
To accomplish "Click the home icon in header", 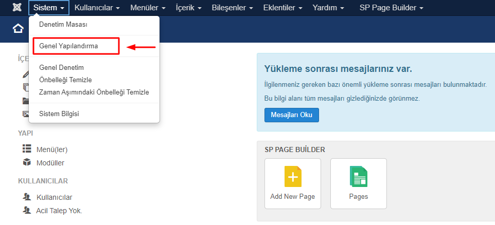I will click(18, 29).
